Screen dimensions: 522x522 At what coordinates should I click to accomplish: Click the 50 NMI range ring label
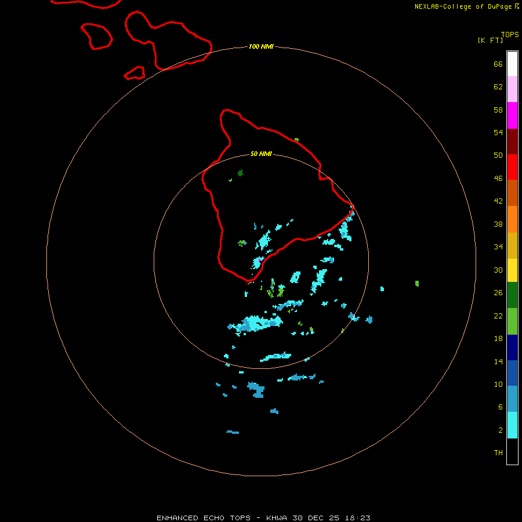pos(261,154)
